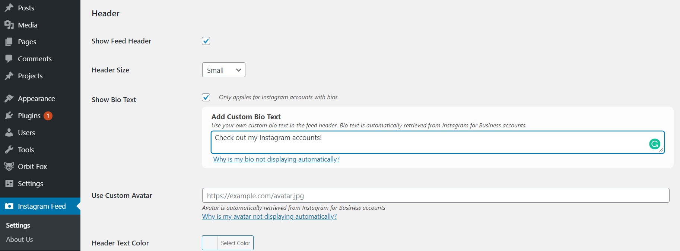Click the Use Custom Avatar URL field

435,195
